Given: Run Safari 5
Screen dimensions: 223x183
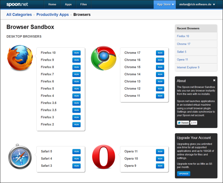Looking at the screenshot, I should (x=76, y=151).
